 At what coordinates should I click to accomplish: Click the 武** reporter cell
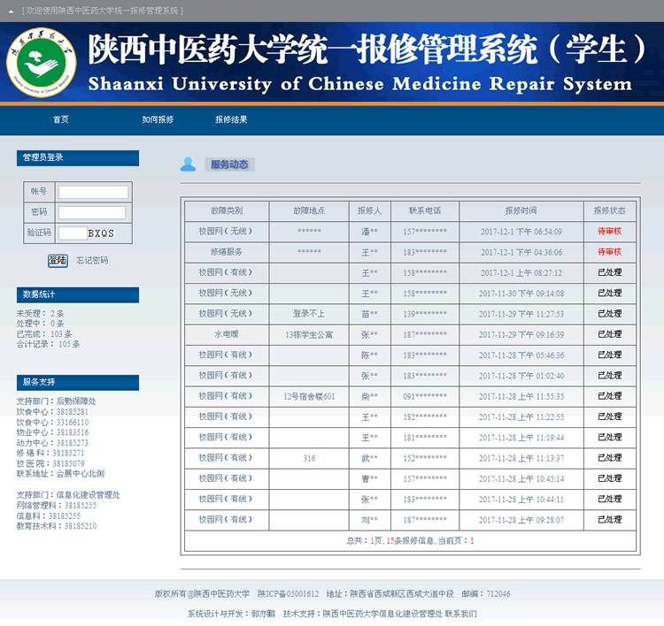(370, 459)
